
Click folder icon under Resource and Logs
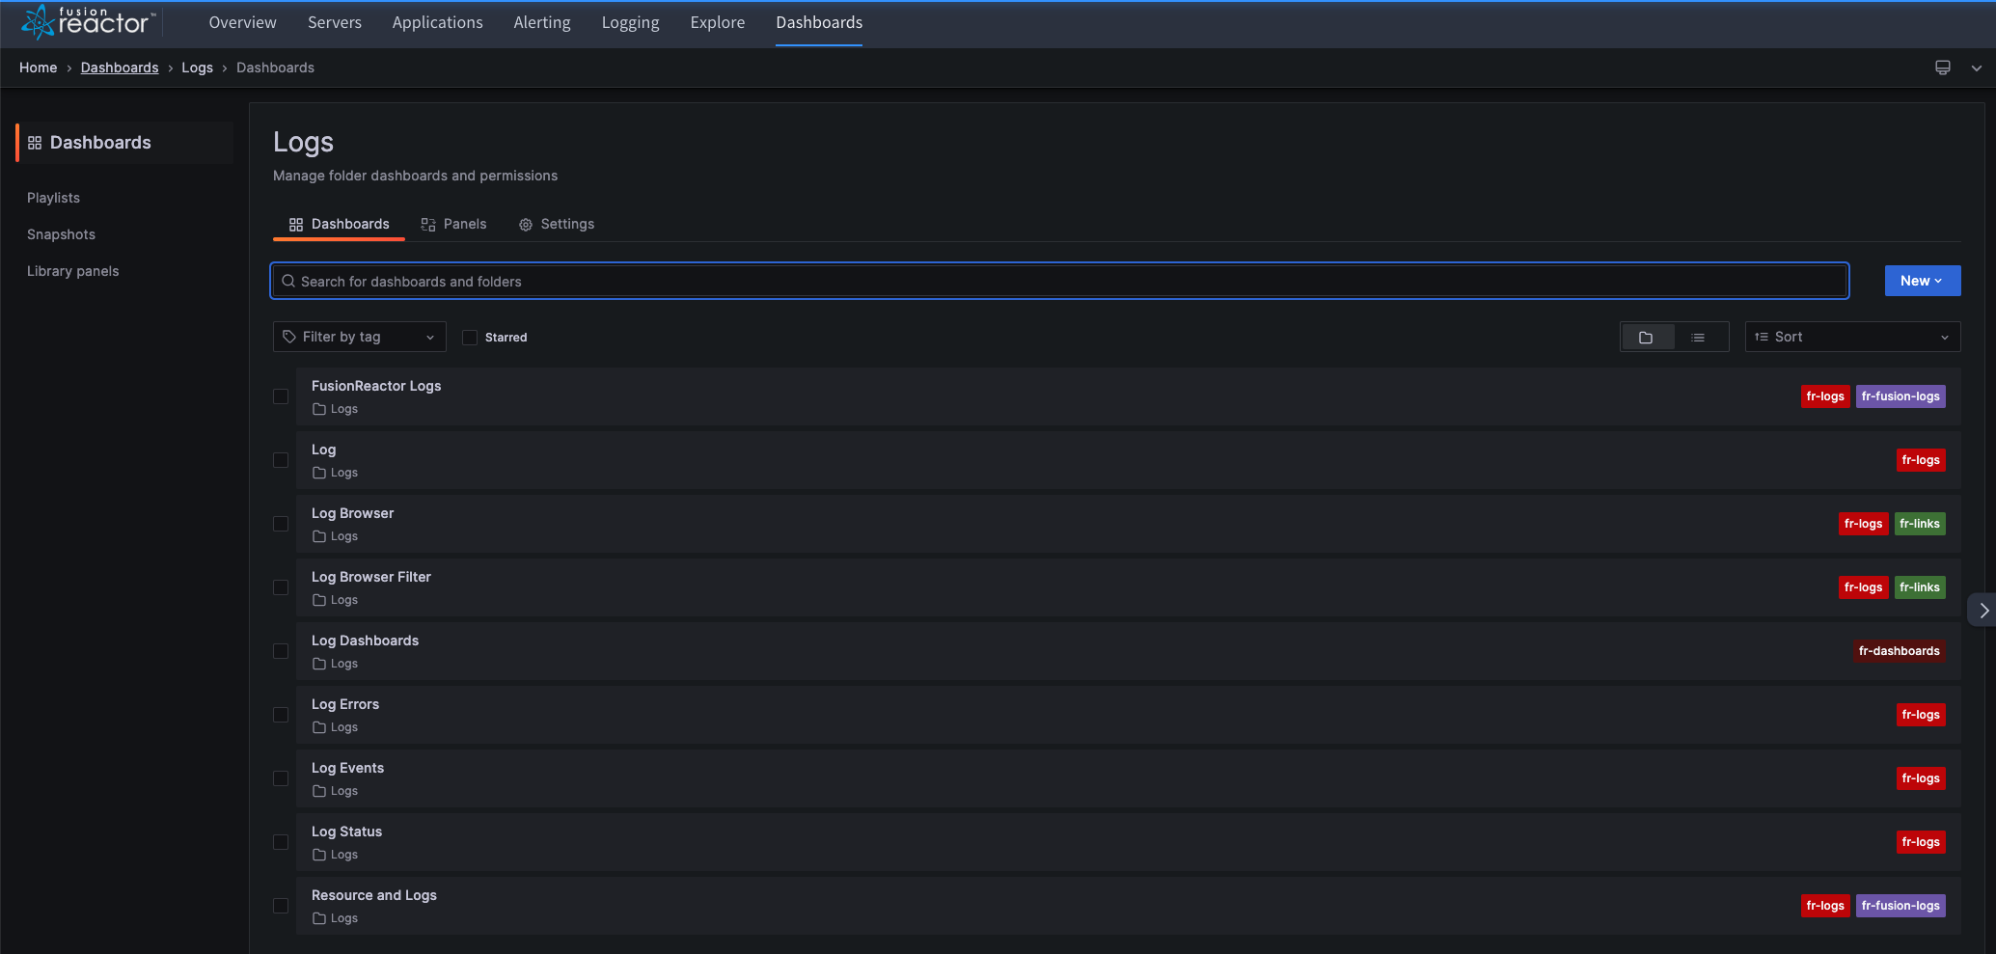click(x=319, y=918)
